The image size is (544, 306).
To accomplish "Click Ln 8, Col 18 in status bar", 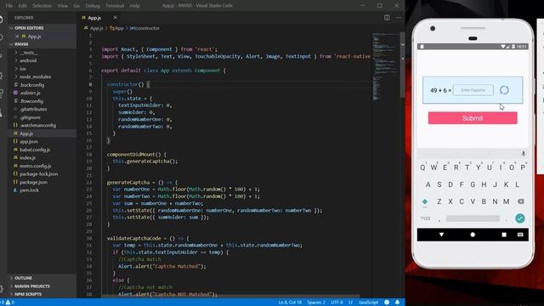I will tap(290, 303).
